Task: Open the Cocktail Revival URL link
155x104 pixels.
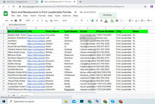Action: tap(36, 69)
